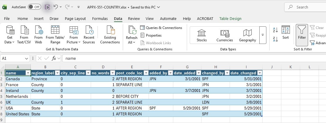This screenshot has width=326, height=123.
Task: Switch to the Formulas tab
Action: coord(100,19)
